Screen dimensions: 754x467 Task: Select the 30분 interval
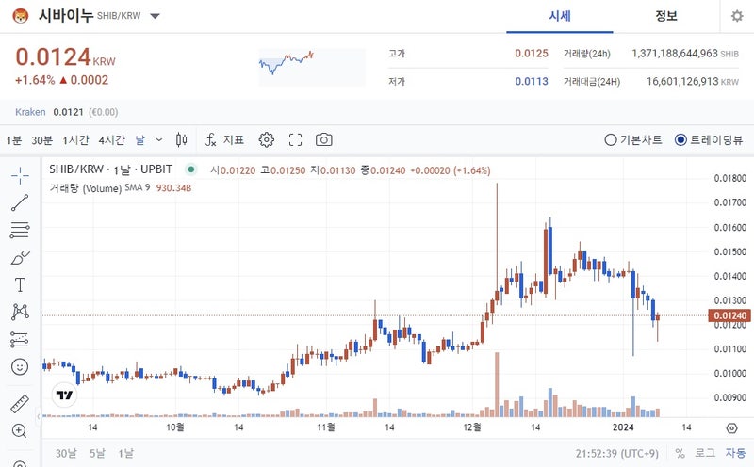(x=41, y=140)
